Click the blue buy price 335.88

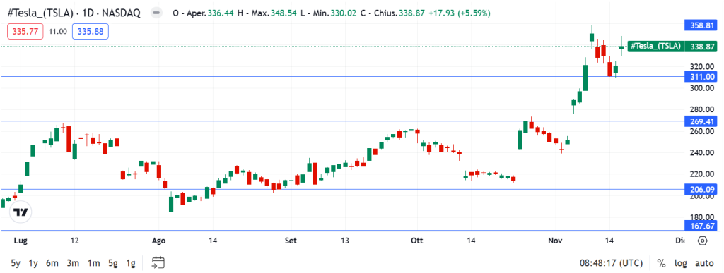click(90, 31)
